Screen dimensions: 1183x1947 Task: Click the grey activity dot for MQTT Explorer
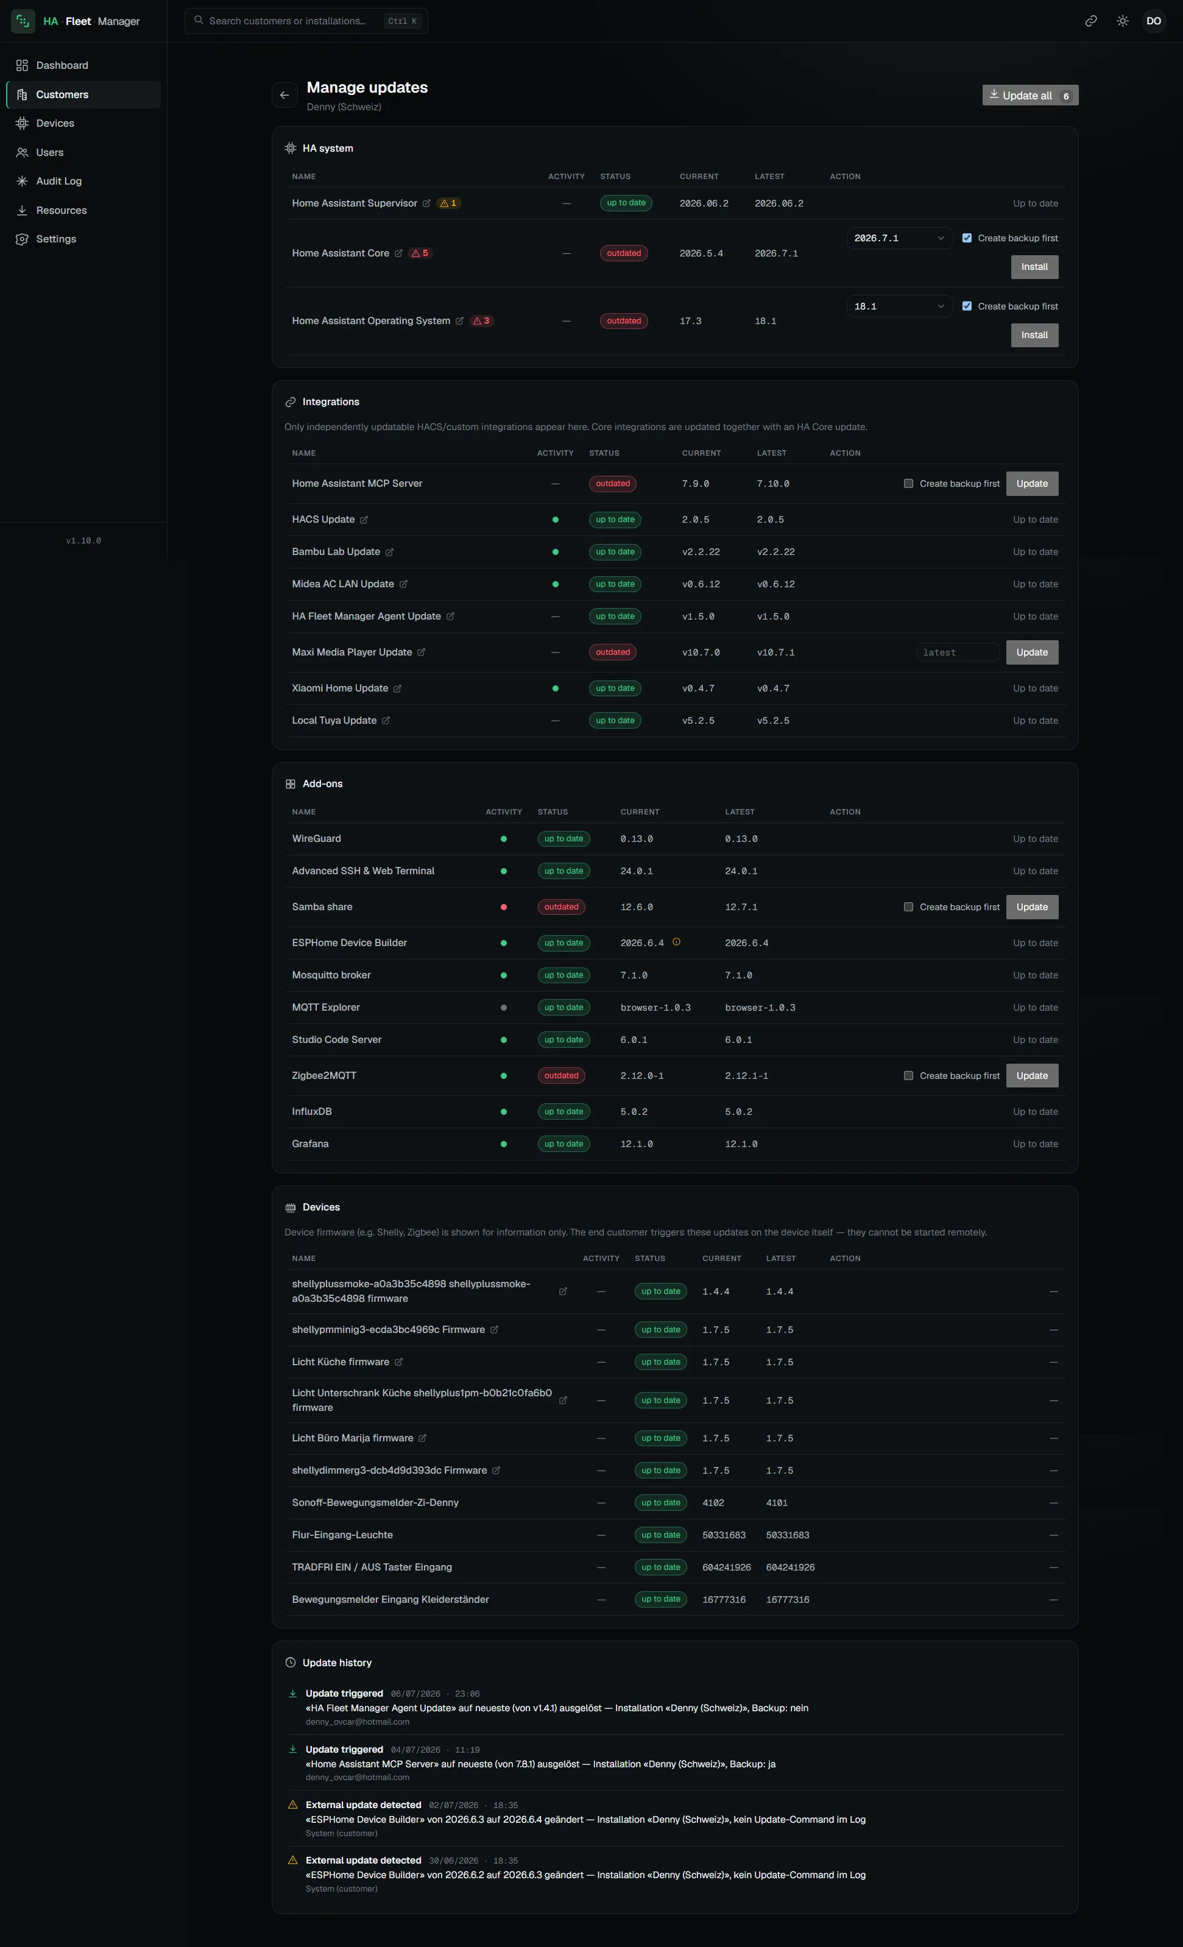click(x=503, y=1008)
